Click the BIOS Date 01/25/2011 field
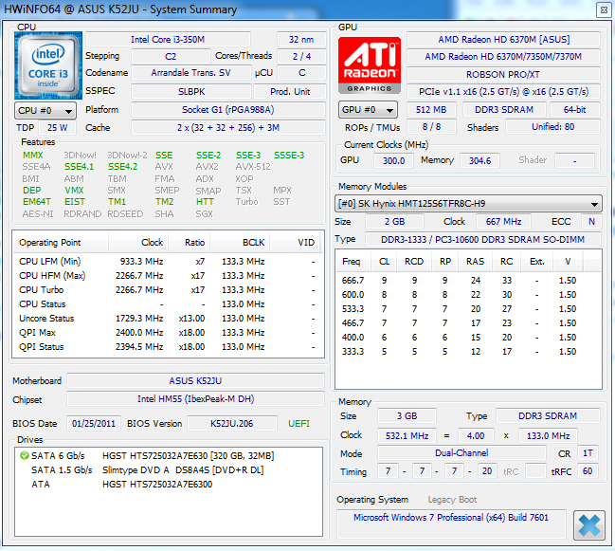The image size is (615, 551). (94, 424)
